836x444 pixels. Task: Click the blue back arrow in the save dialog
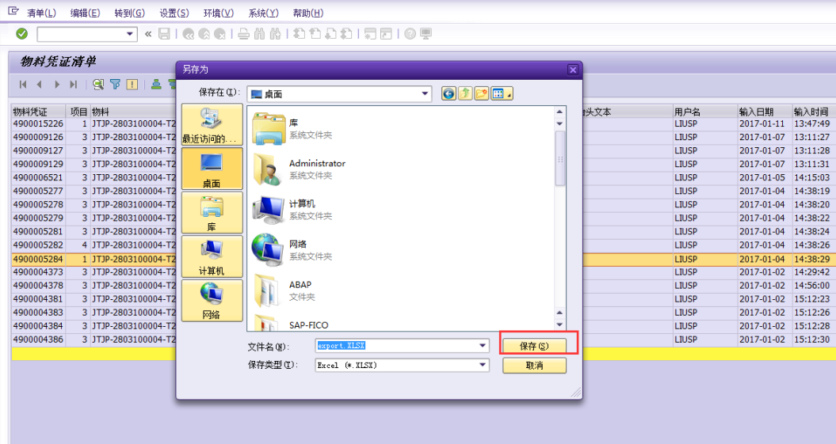[449, 93]
